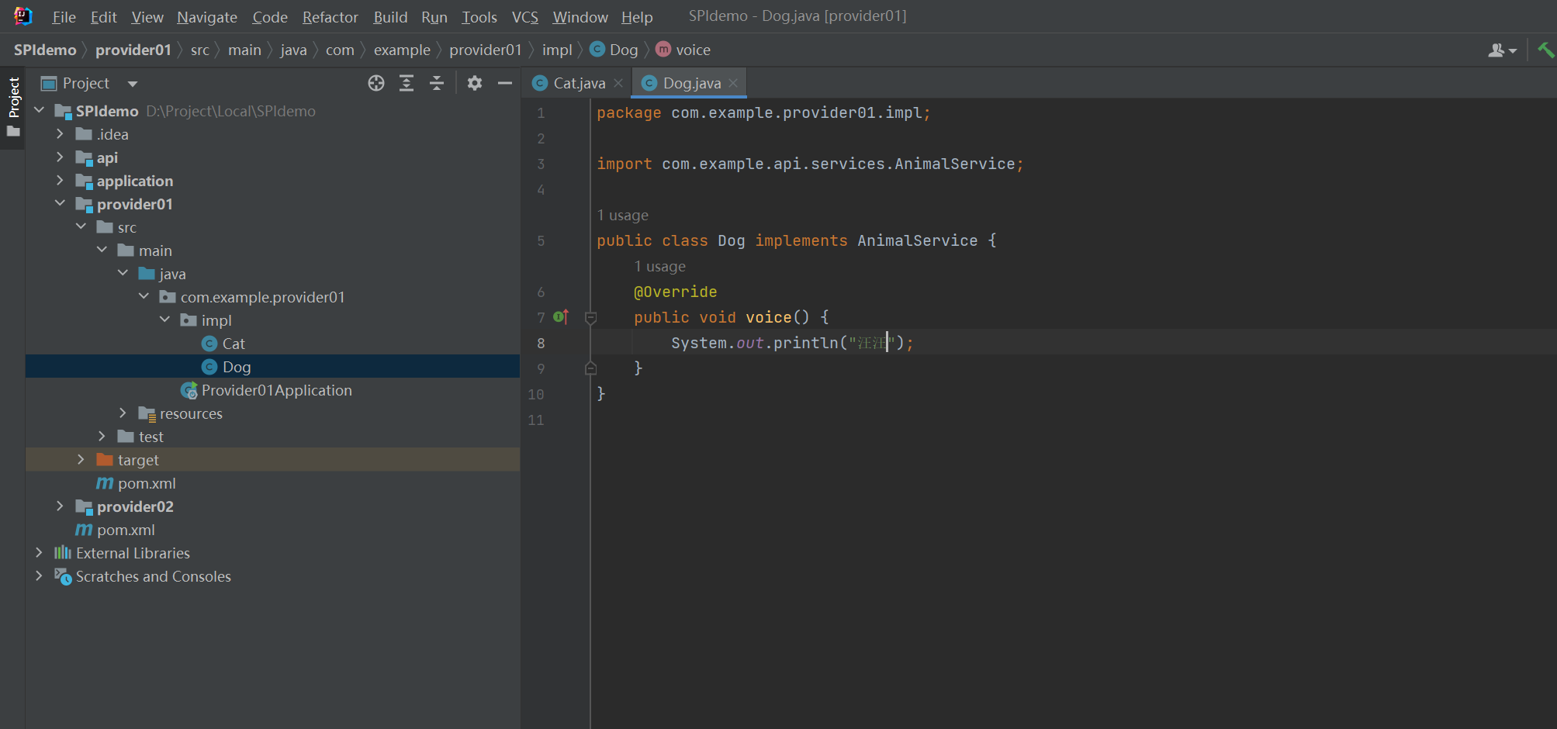Screen dimensions: 1557x729
Task: Expand Scratches and Consoles node
Action: click(39, 575)
